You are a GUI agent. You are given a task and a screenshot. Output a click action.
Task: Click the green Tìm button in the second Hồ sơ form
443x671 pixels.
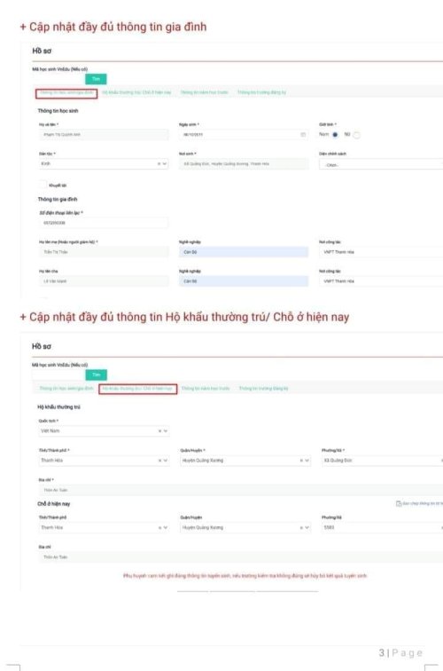point(96,375)
